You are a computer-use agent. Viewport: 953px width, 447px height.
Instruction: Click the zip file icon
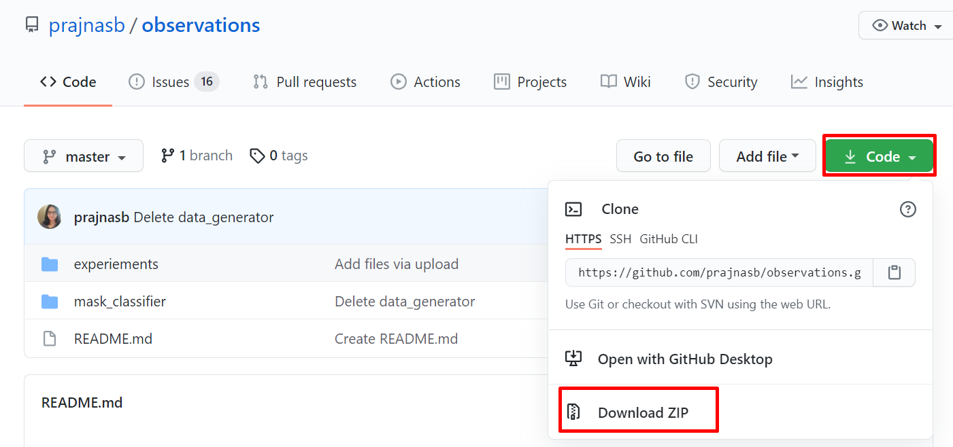[x=574, y=412]
